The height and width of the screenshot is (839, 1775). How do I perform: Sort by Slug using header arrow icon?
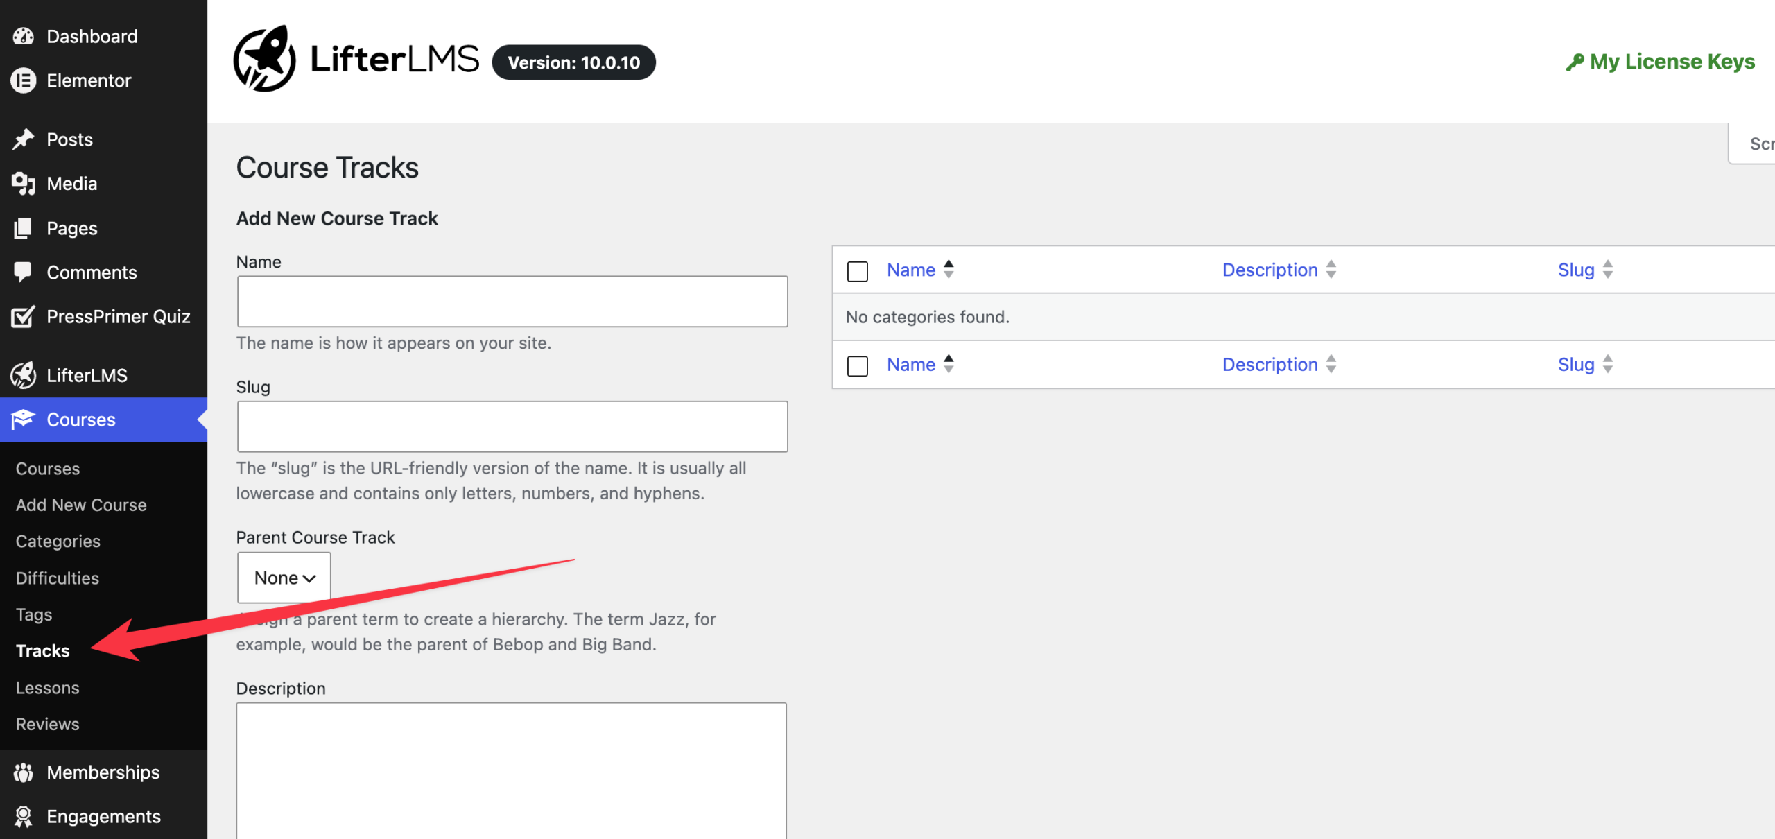(x=1608, y=270)
